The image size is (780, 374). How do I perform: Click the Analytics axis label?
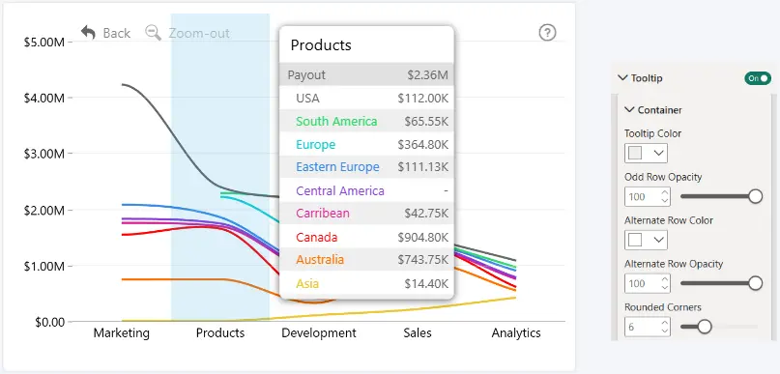516,332
